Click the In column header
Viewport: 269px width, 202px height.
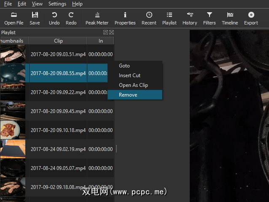[x=100, y=41]
